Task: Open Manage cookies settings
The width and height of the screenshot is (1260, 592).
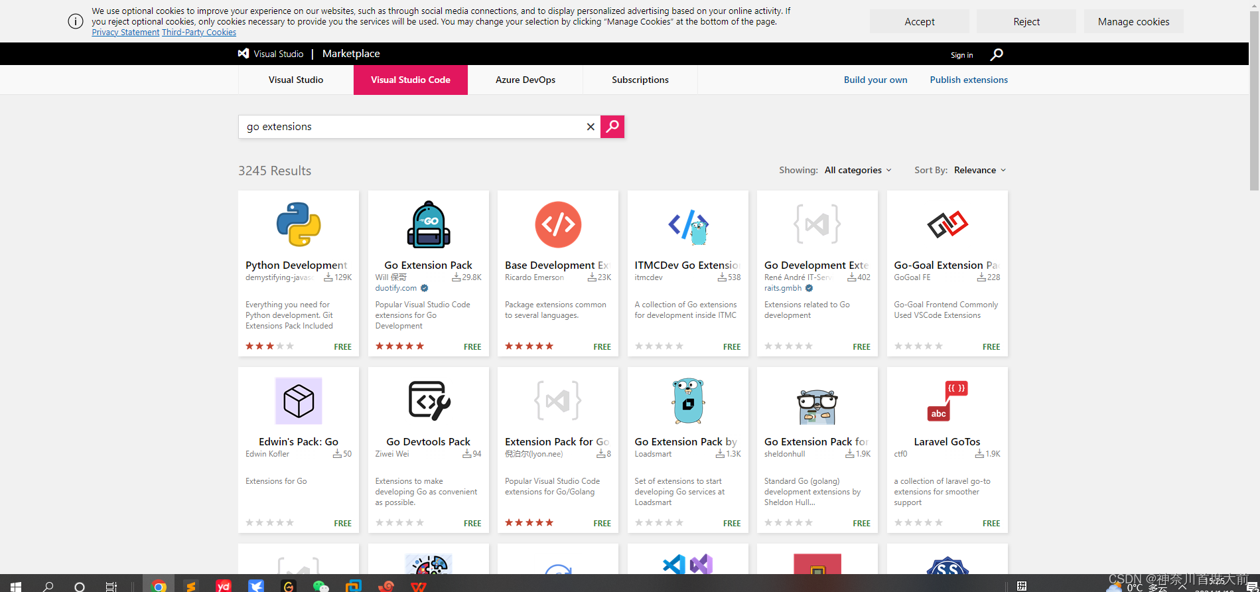Action: coord(1134,21)
